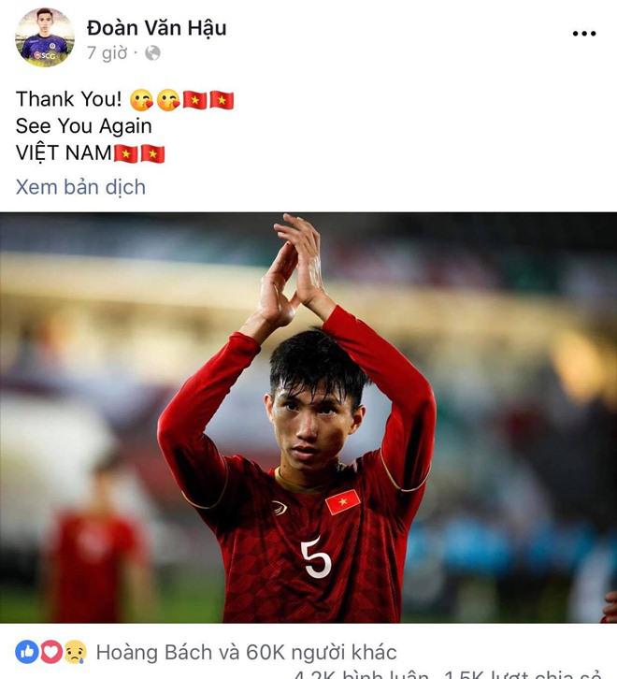Click the public globe privacy icon

(152, 53)
